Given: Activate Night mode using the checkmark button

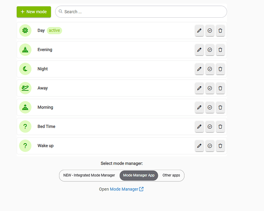Looking at the screenshot, I should pyautogui.click(x=210, y=69).
